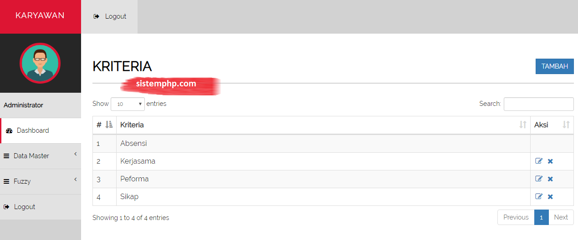Delete the Kerjasama row
578x240 pixels.
pyautogui.click(x=550, y=161)
